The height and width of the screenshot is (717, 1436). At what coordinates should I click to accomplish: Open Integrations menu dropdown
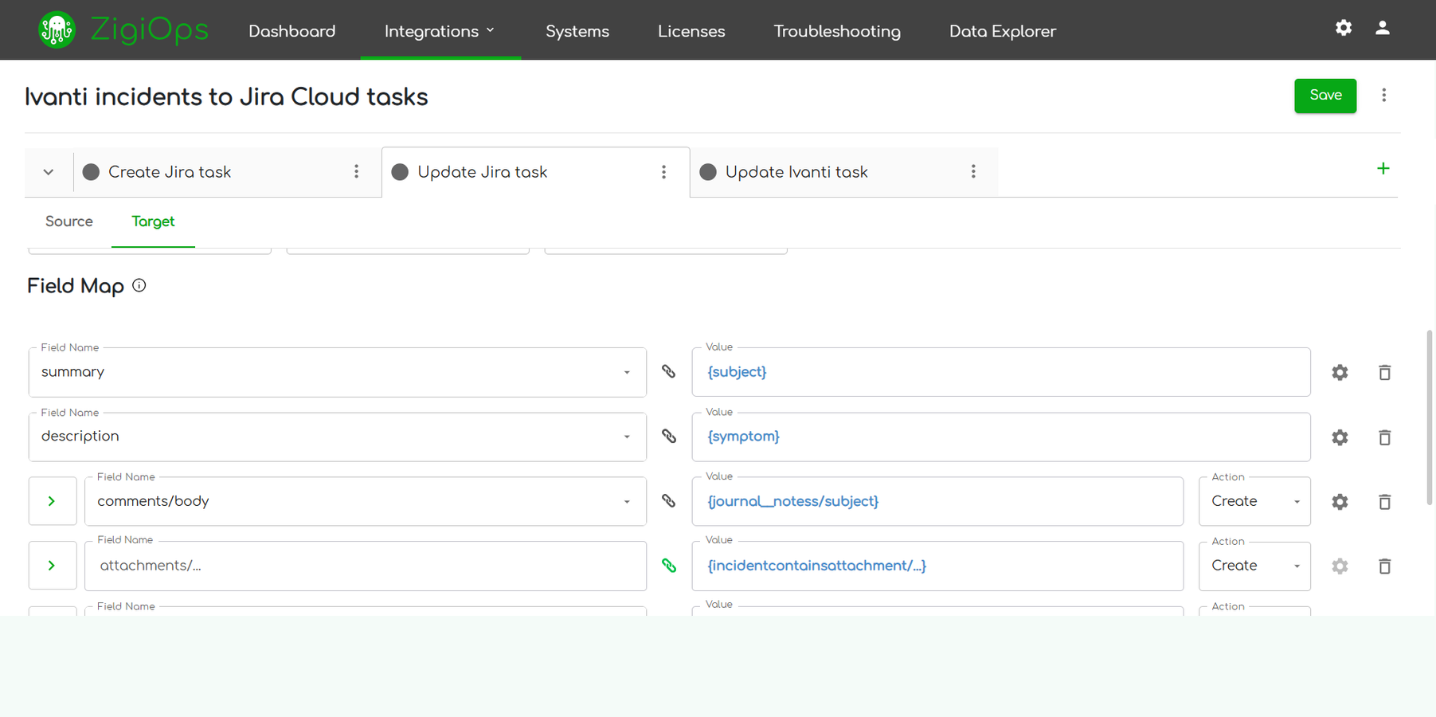(x=440, y=31)
